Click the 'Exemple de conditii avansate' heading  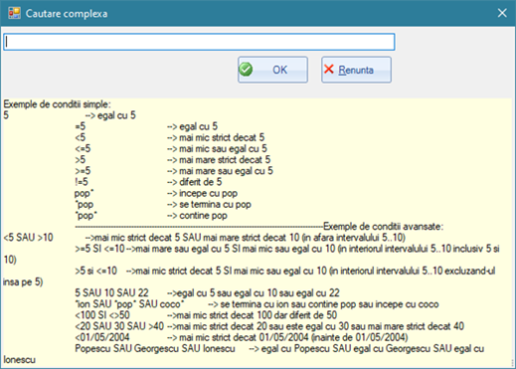pyautogui.click(x=384, y=227)
